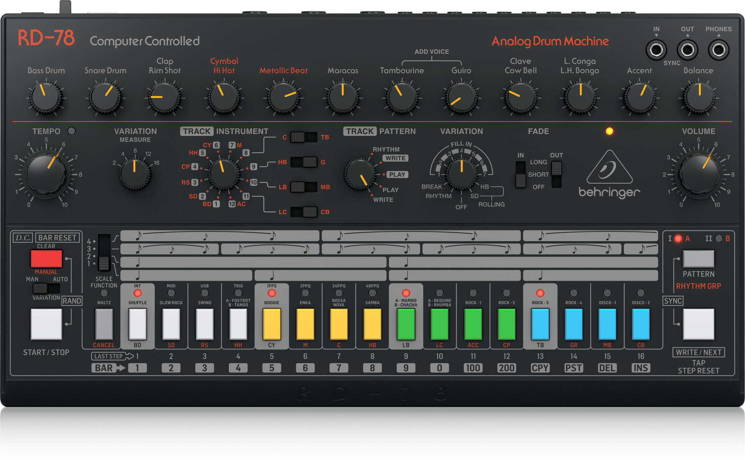Click the Track Pattern mode selector knob
The width and height of the screenshot is (745, 461).
pos(360,174)
